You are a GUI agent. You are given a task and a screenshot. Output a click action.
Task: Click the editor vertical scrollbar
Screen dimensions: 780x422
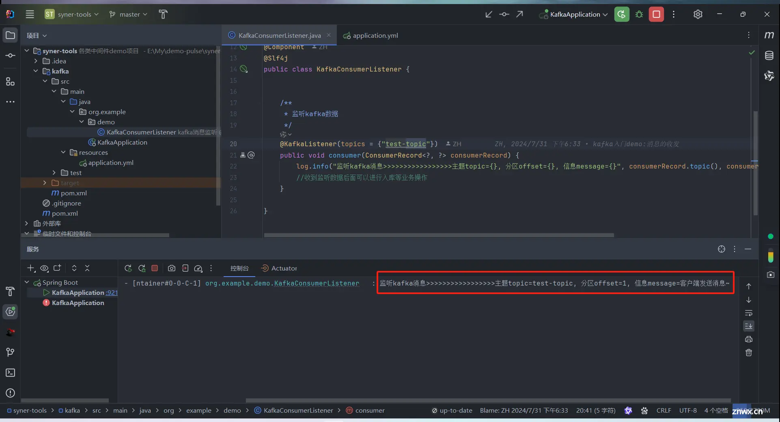pos(755,163)
